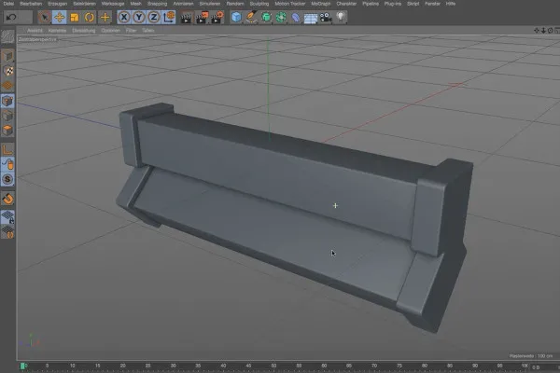
Task: Add a green Subdivision Surface generator
Action: click(266, 17)
